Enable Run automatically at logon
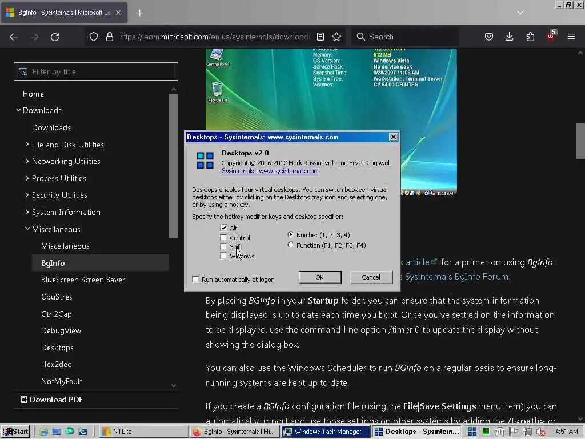 (x=195, y=279)
